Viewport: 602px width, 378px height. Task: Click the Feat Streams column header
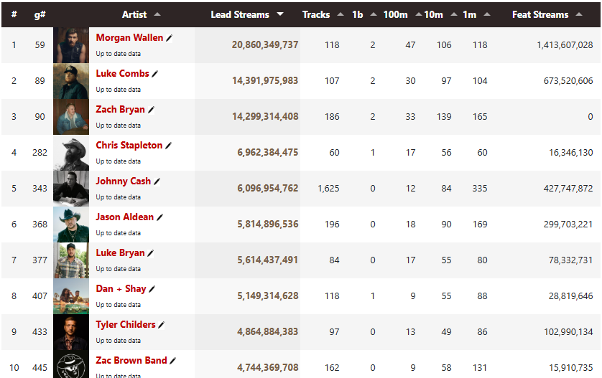pyautogui.click(x=540, y=14)
